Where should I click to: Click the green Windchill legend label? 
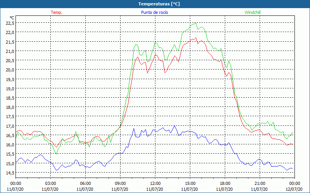click(x=253, y=12)
